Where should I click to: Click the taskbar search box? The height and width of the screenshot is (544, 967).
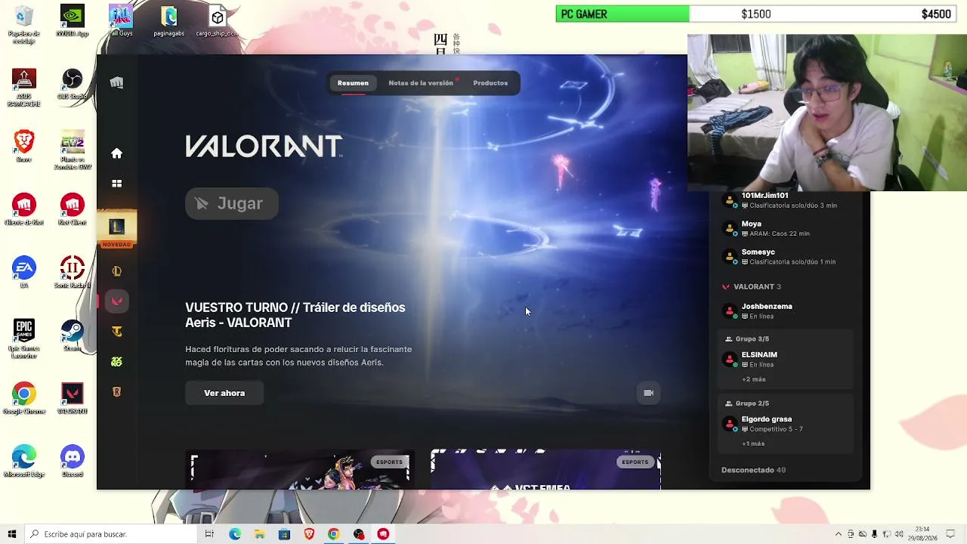click(110, 534)
